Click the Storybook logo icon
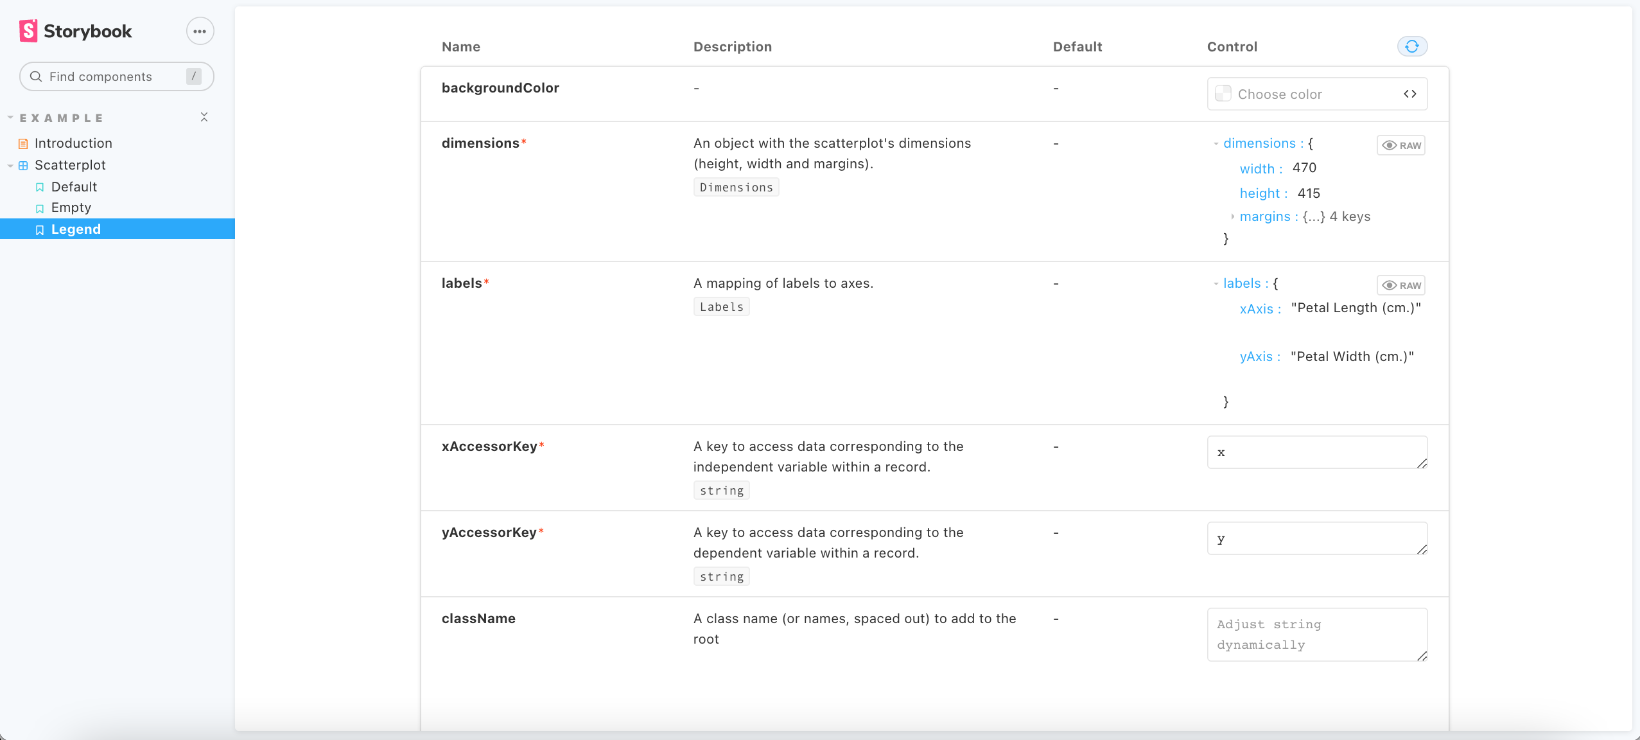1640x740 pixels. pyautogui.click(x=28, y=31)
